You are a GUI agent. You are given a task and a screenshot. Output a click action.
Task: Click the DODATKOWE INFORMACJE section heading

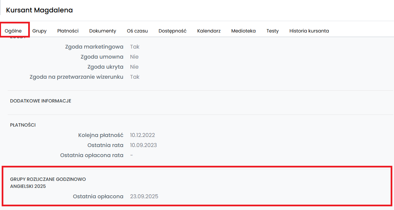[41, 101]
